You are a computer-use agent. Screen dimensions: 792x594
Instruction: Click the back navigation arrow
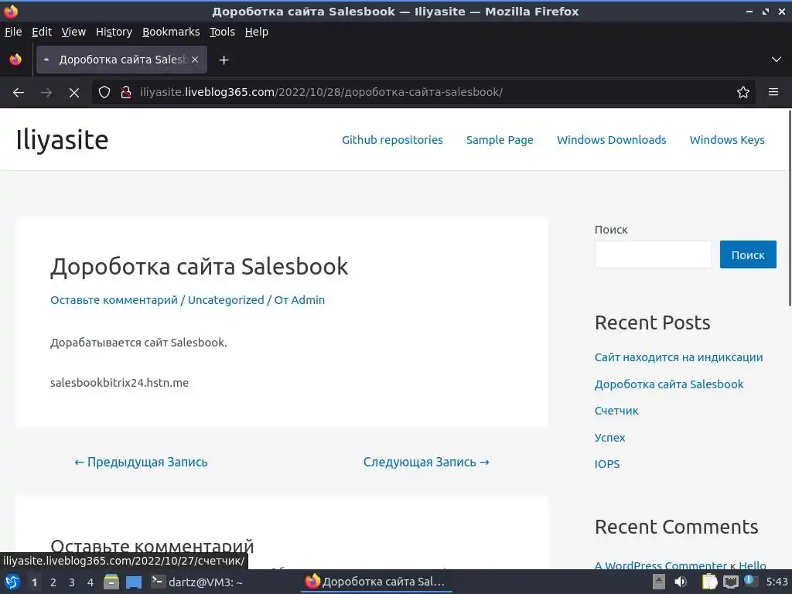[19, 93]
